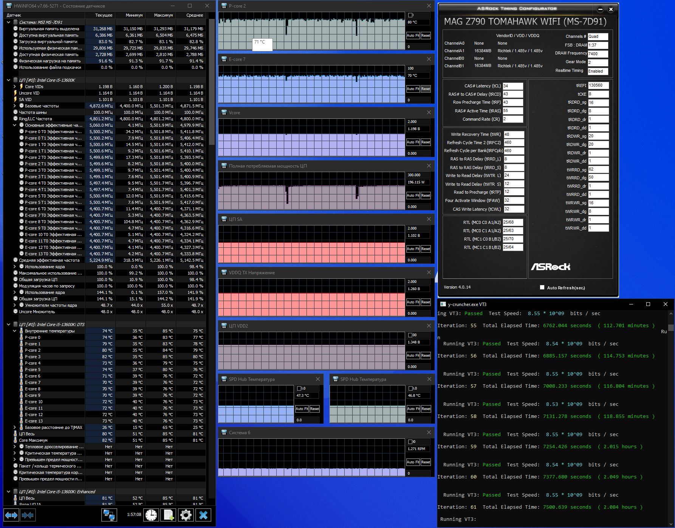
Task: Click the Vcore graph window icon
Action: tap(224, 112)
